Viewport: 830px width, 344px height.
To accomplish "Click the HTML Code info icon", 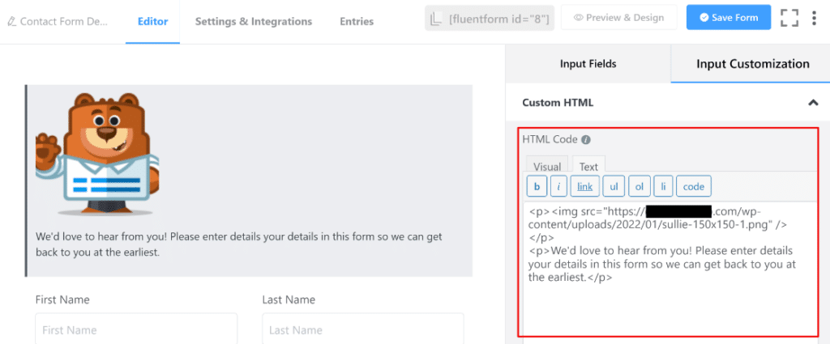I will pyautogui.click(x=586, y=140).
